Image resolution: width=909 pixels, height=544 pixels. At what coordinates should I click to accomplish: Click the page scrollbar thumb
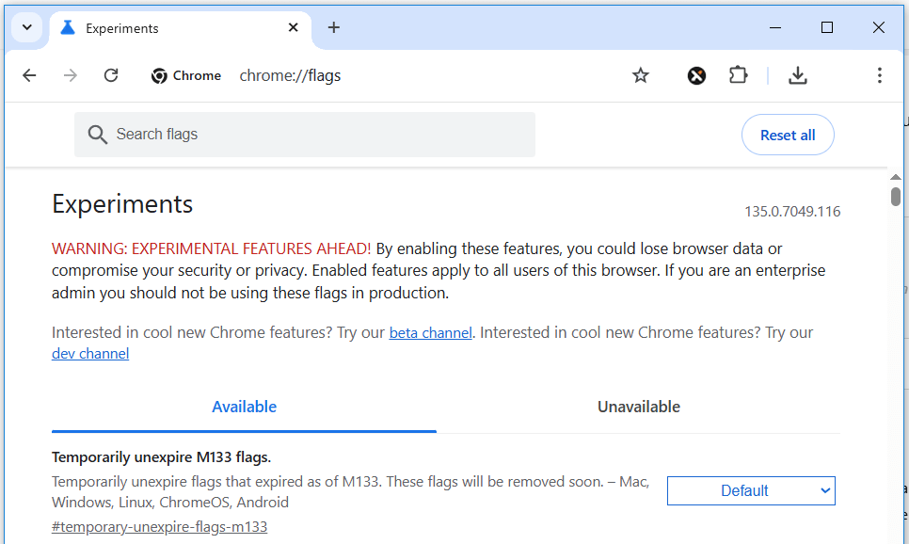tap(896, 197)
